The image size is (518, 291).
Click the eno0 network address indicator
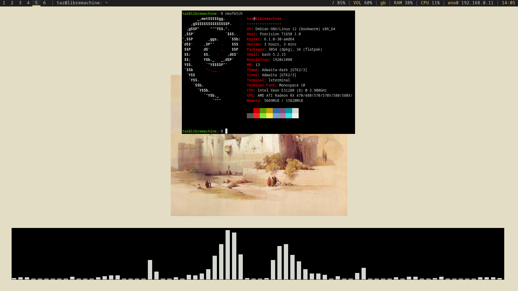[471, 3]
